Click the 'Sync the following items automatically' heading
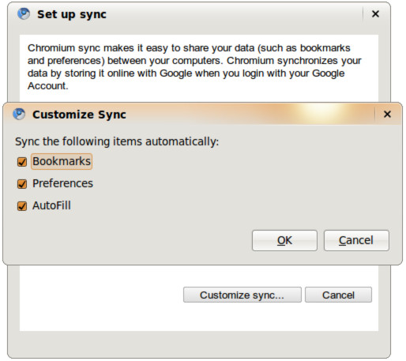The height and width of the screenshot is (361, 406). (117, 141)
